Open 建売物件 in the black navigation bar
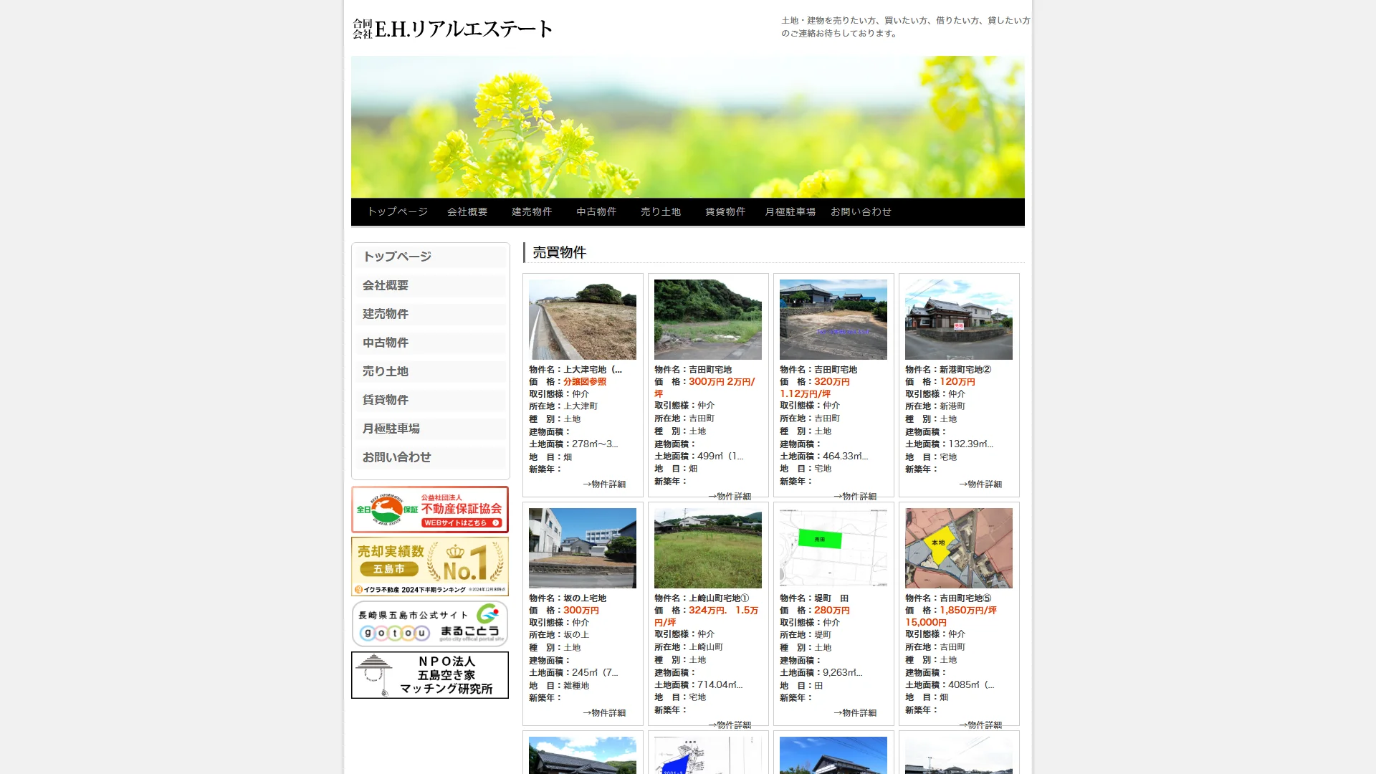 coord(532,211)
